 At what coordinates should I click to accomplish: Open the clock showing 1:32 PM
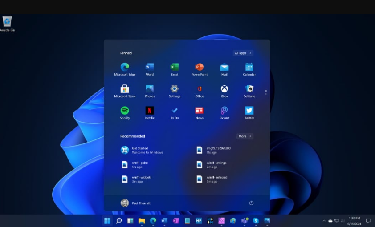tap(354, 221)
